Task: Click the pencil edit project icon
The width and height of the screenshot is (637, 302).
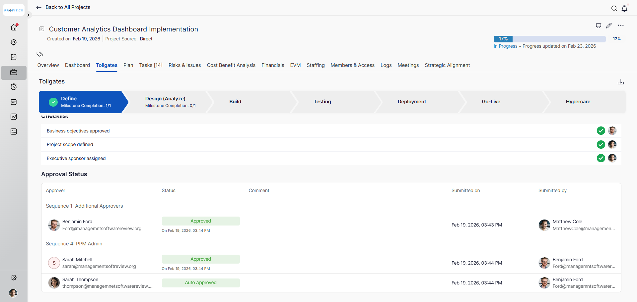Action: coord(609,25)
